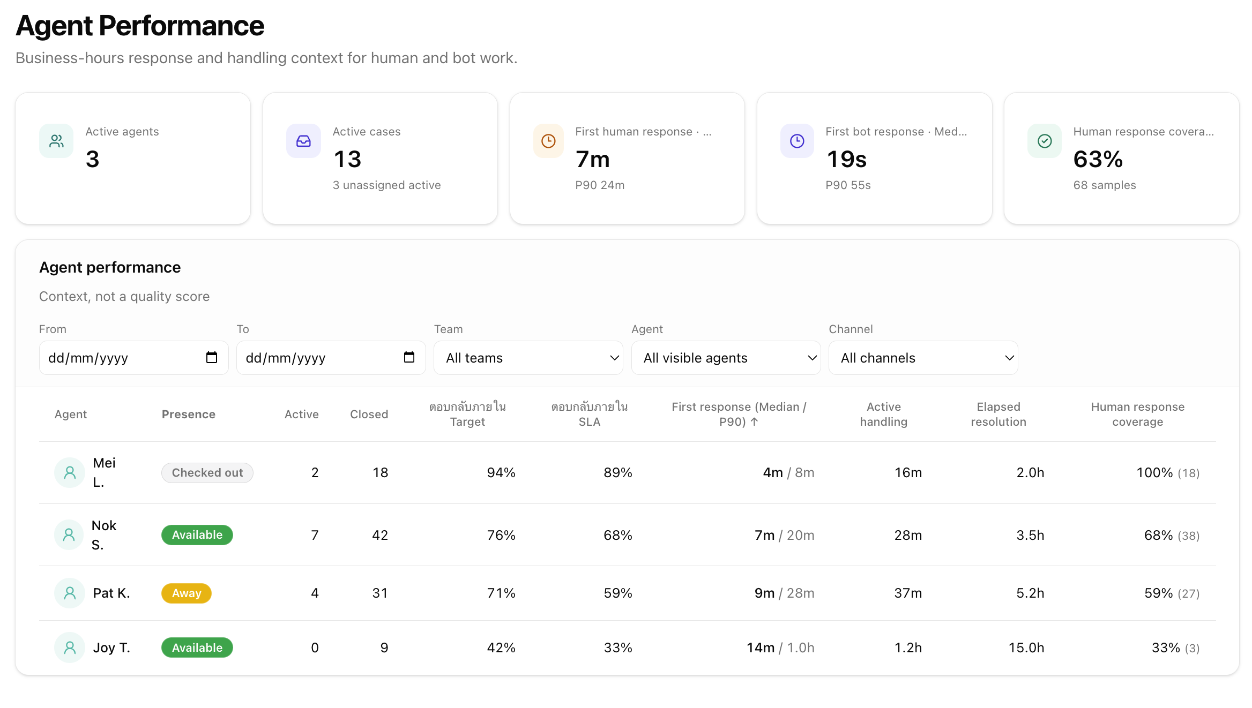
Task: Click Pat K. avatar icon
Action: [70, 593]
